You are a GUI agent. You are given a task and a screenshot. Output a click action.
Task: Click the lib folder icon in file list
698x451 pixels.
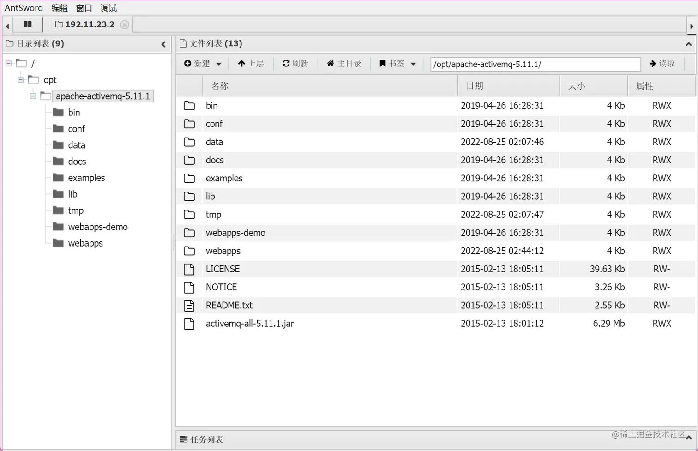click(x=189, y=196)
